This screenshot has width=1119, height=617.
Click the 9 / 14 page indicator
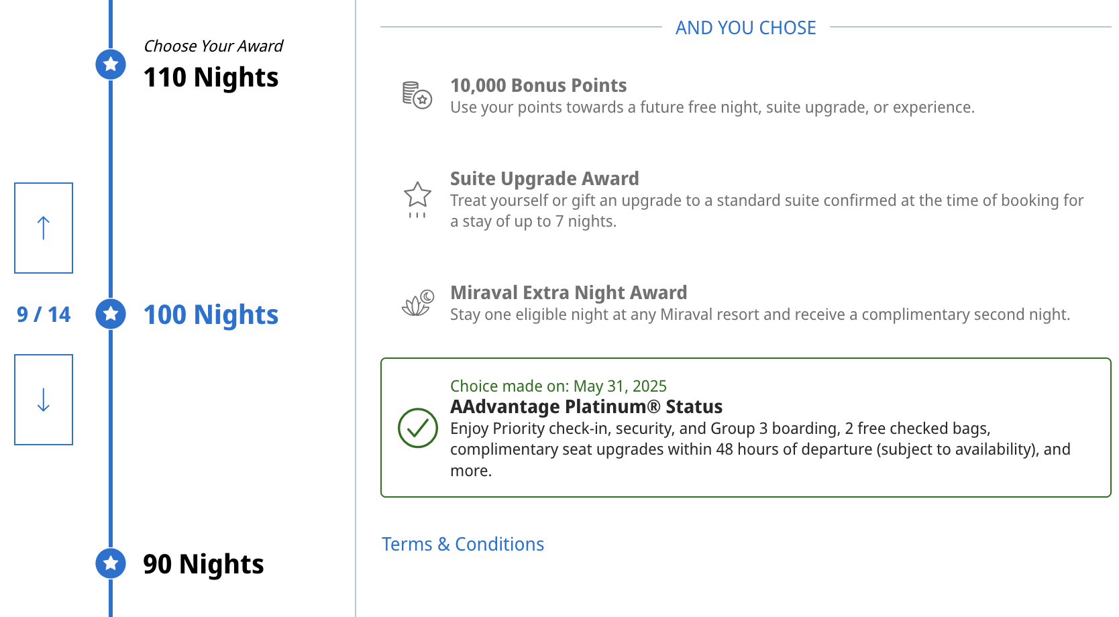click(x=44, y=315)
